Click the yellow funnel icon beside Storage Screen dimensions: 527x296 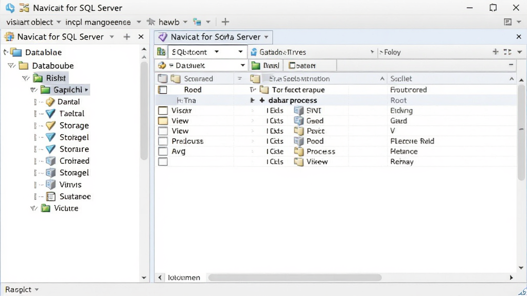tap(50, 125)
